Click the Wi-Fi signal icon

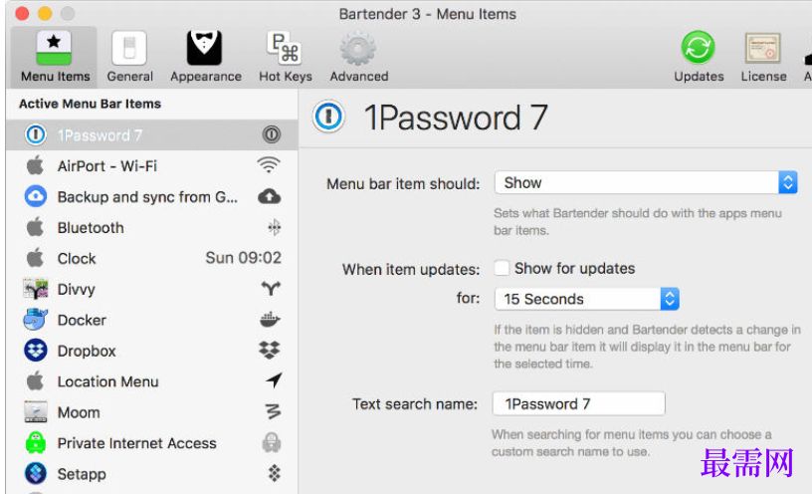pos(269,165)
